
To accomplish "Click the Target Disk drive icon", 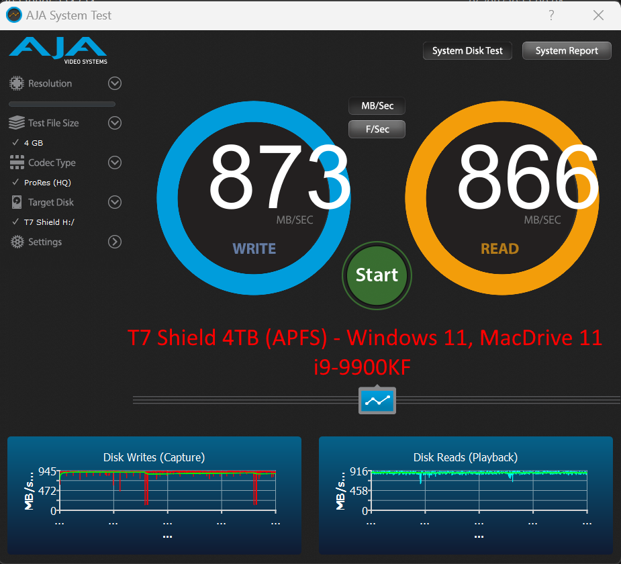I will (17, 202).
